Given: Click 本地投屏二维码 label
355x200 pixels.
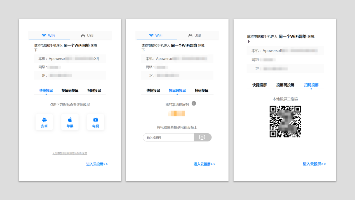Looking at the screenshot, I should coord(285,99).
